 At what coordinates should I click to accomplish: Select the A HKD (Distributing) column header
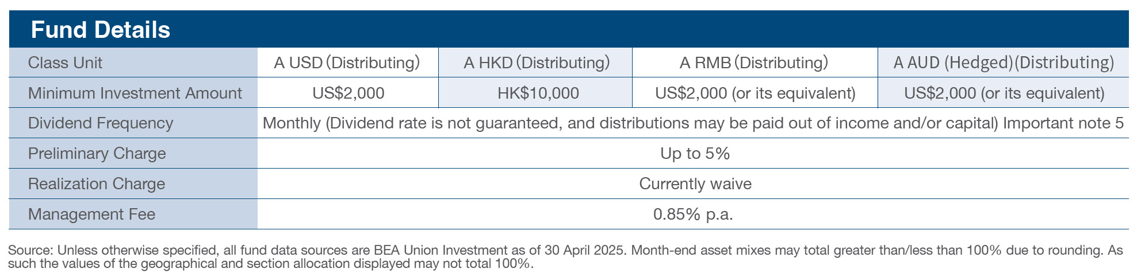tap(536, 63)
